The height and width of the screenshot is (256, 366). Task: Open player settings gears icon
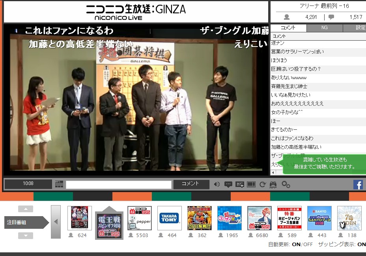coord(286,184)
